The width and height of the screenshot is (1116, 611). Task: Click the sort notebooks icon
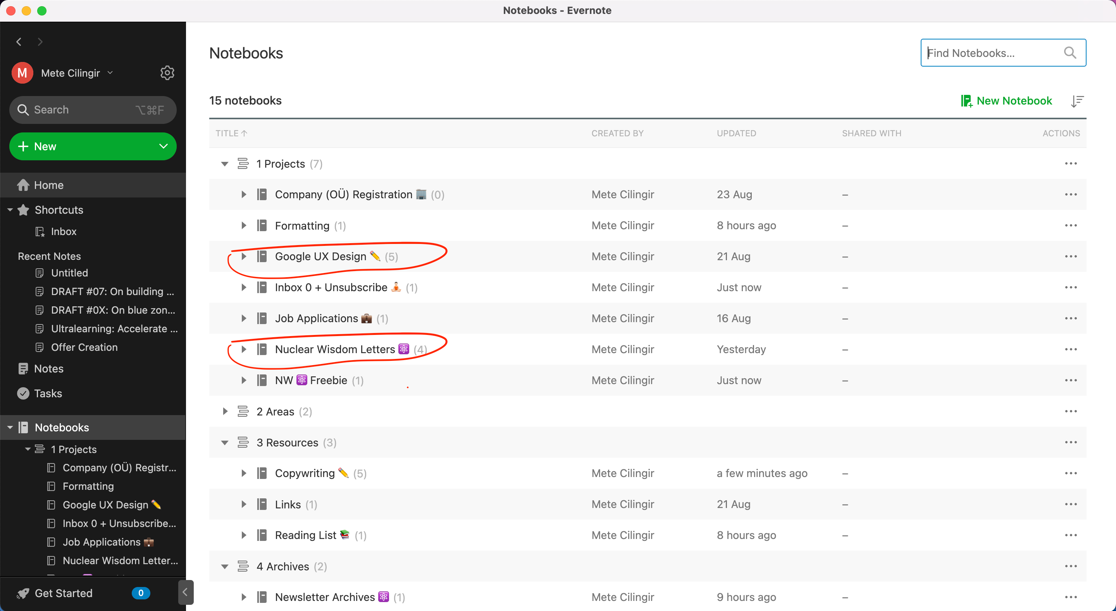coord(1077,101)
